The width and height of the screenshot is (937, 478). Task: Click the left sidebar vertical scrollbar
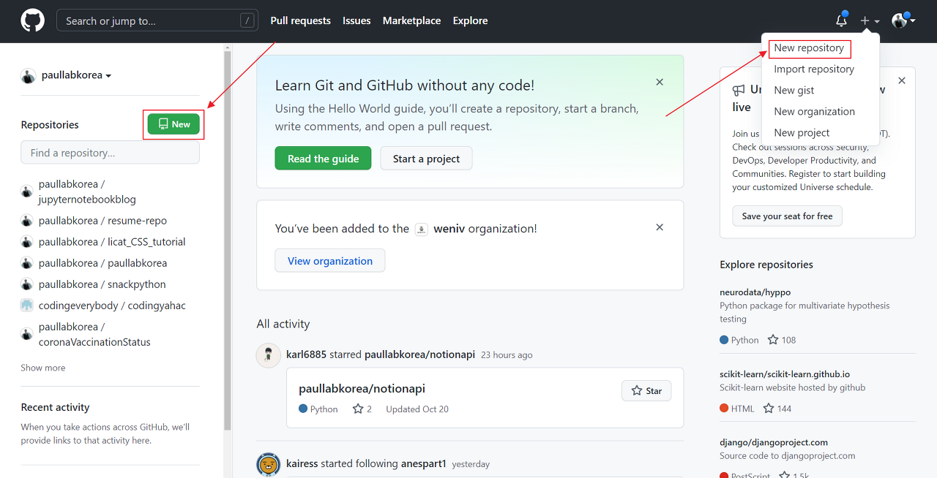[228, 241]
